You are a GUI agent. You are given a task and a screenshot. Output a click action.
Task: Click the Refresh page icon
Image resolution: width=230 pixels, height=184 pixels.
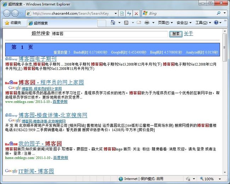(129, 13)
